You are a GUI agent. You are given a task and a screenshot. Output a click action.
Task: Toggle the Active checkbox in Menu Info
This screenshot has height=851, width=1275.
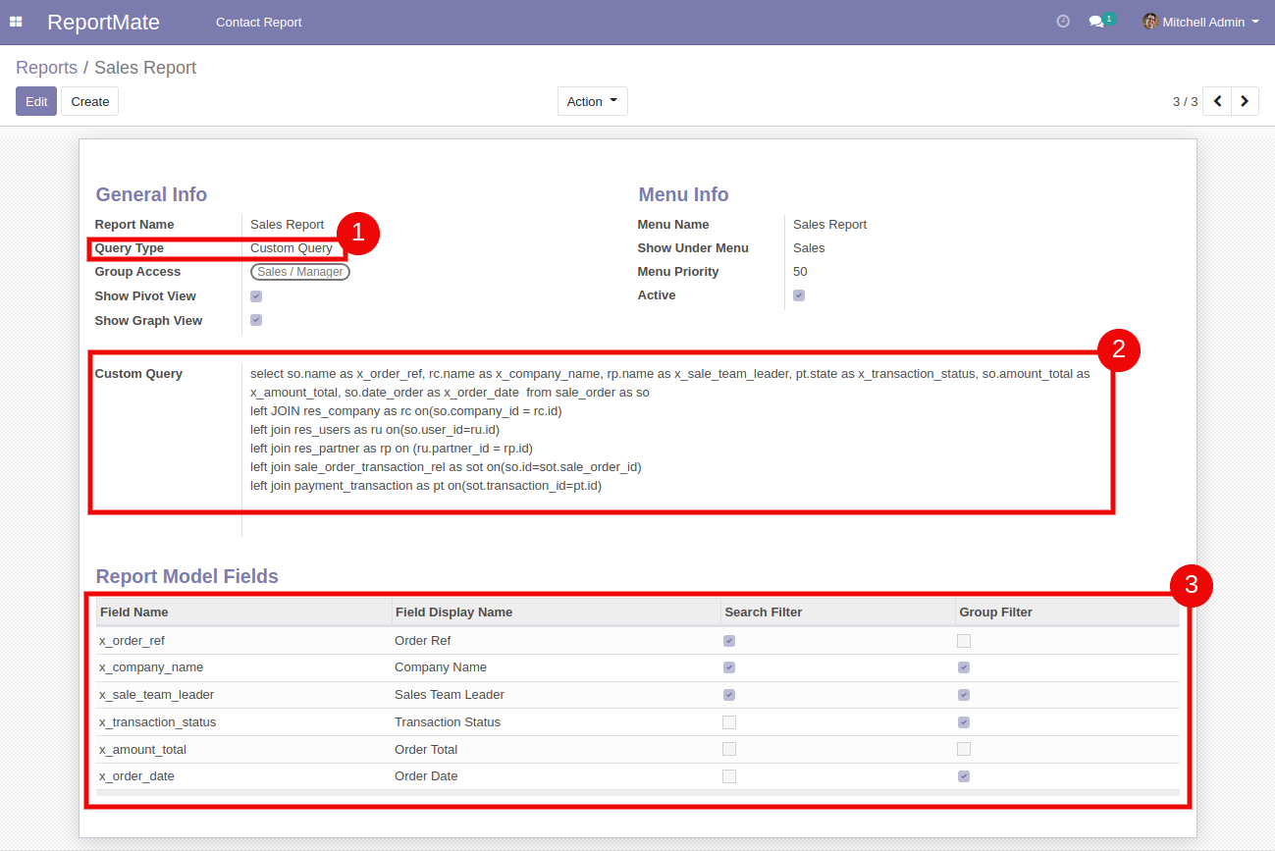point(799,295)
